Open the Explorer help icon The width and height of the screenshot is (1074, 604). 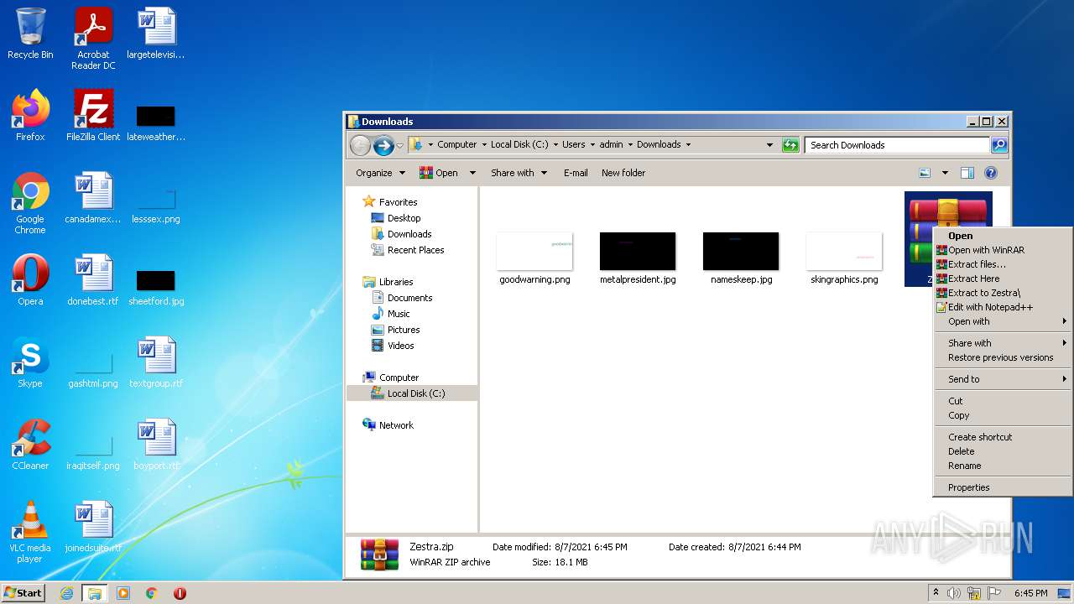pos(990,173)
